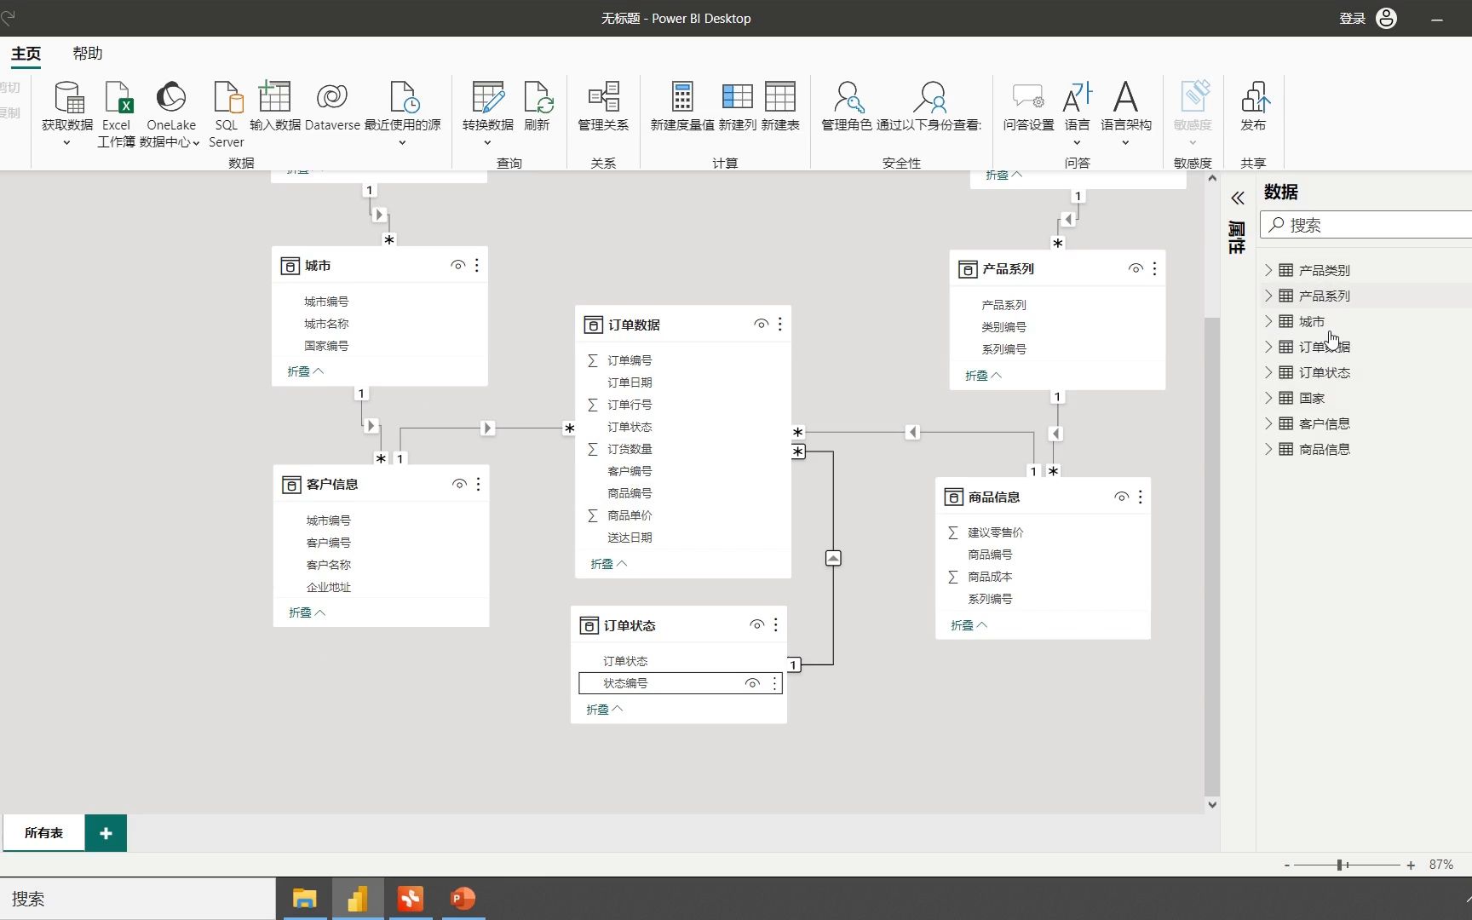Click zoom out minus button
1472x920 pixels.
pos(1286,865)
